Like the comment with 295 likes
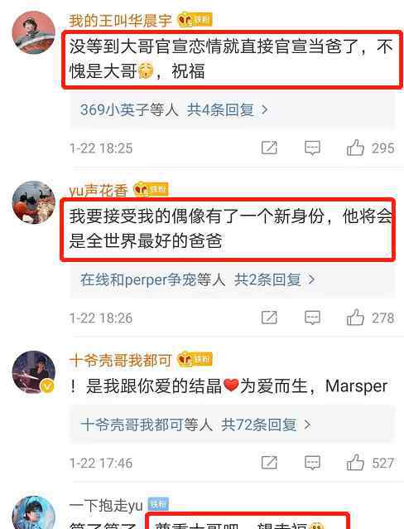Viewport: 404px width, 529px height. [x=355, y=148]
